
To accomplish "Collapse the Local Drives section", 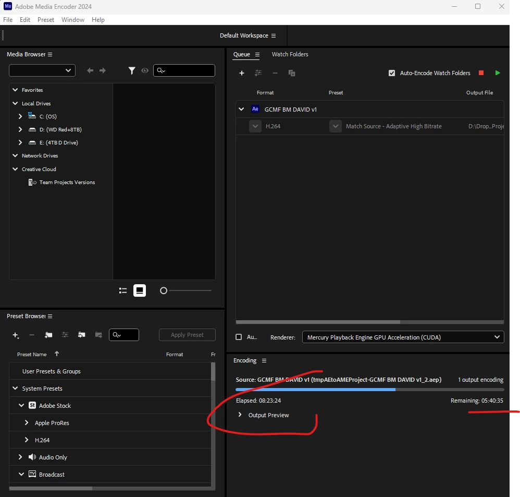I will (15, 103).
